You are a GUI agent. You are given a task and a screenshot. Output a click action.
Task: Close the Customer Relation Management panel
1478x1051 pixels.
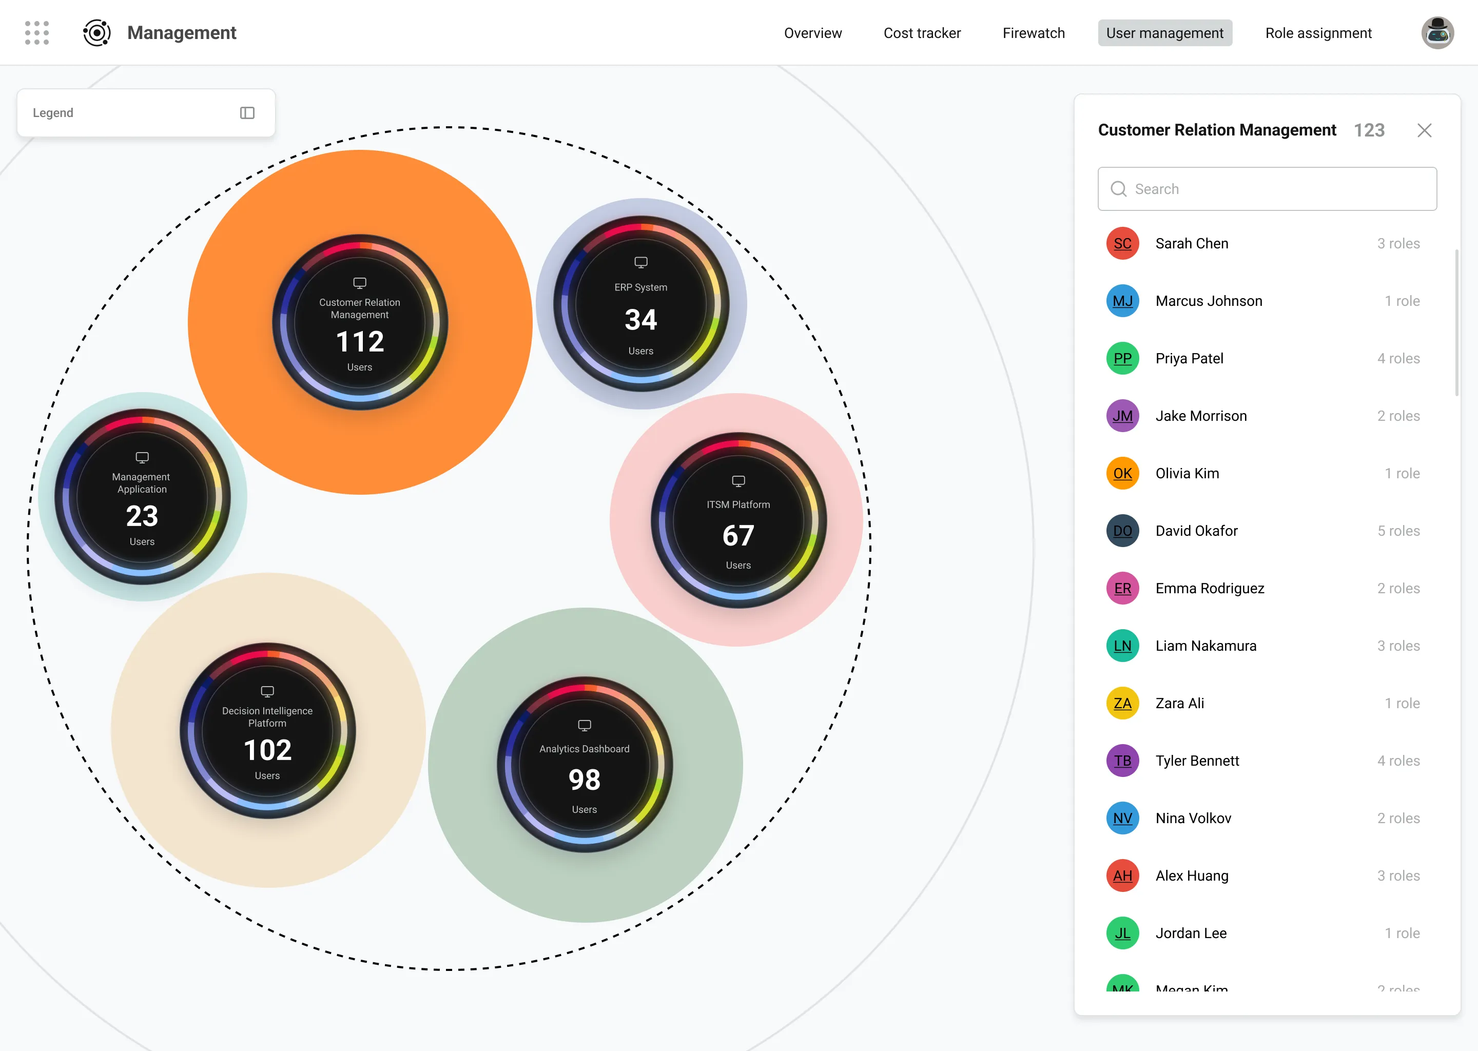[x=1424, y=130]
